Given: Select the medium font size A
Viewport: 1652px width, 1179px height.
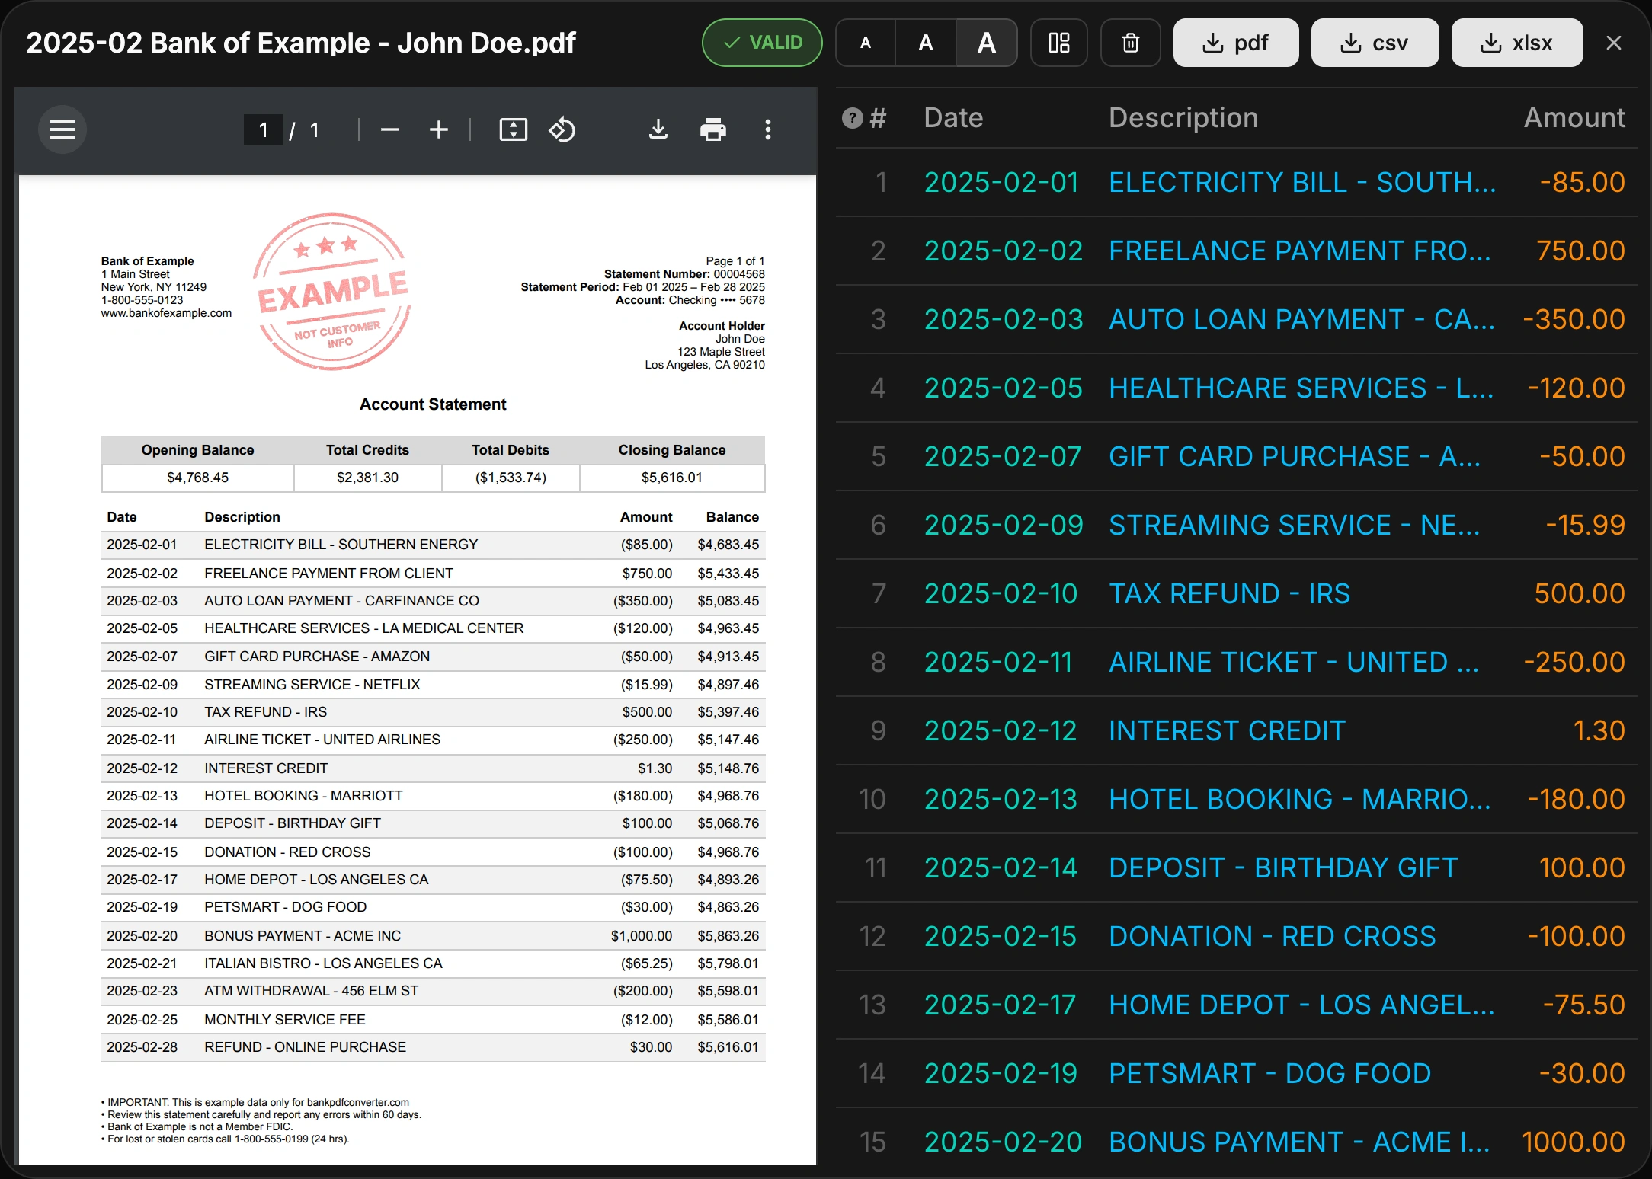Looking at the screenshot, I should click(926, 43).
